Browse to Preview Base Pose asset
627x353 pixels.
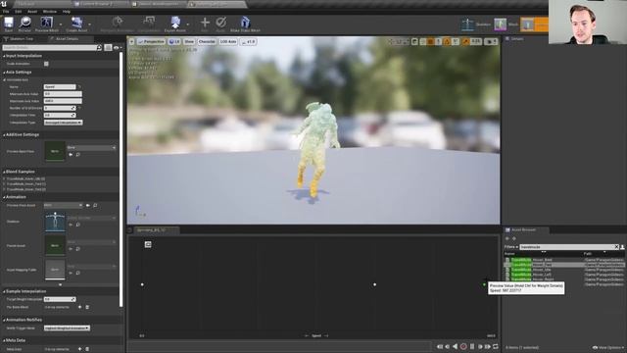[x=77, y=155]
